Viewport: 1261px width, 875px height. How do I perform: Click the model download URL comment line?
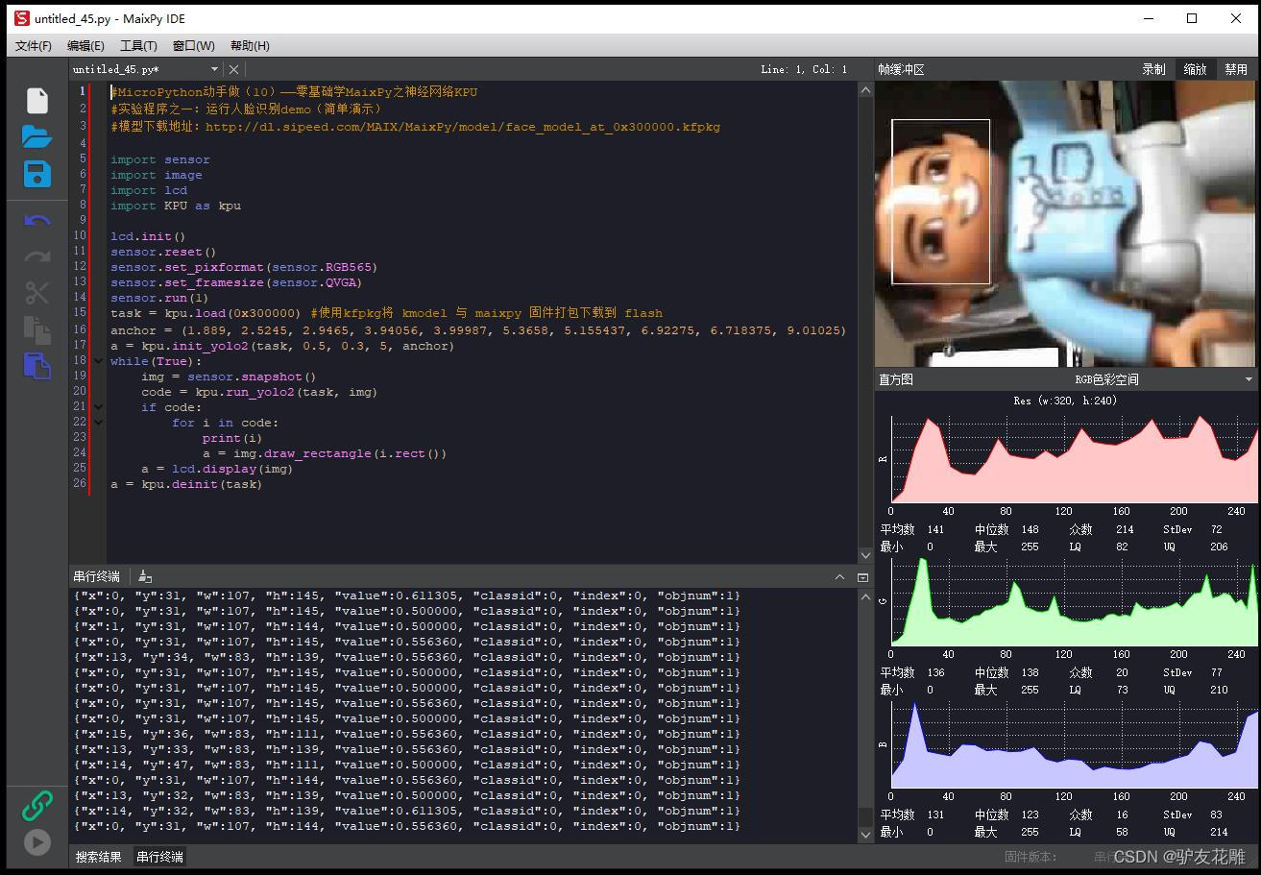415,127
